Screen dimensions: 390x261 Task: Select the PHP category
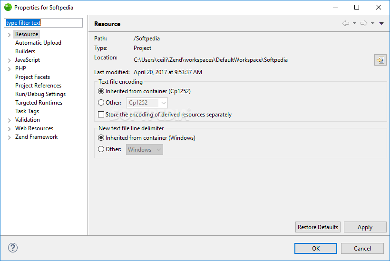[x=20, y=68]
